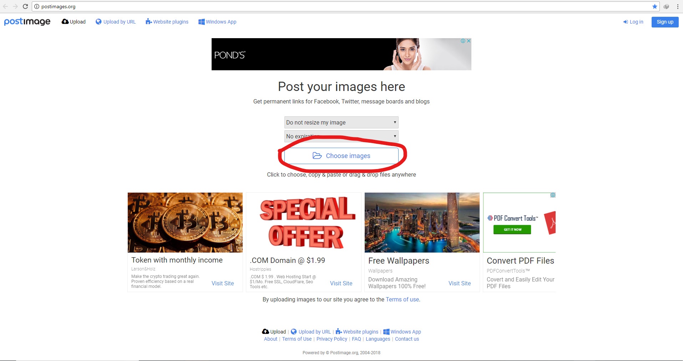
Task: Click the Log in link
Action: coord(633,22)
